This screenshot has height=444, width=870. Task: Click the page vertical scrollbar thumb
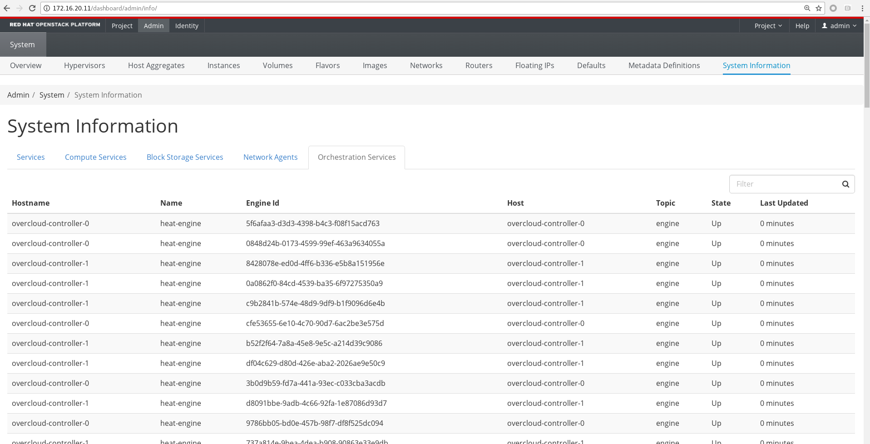867,65
